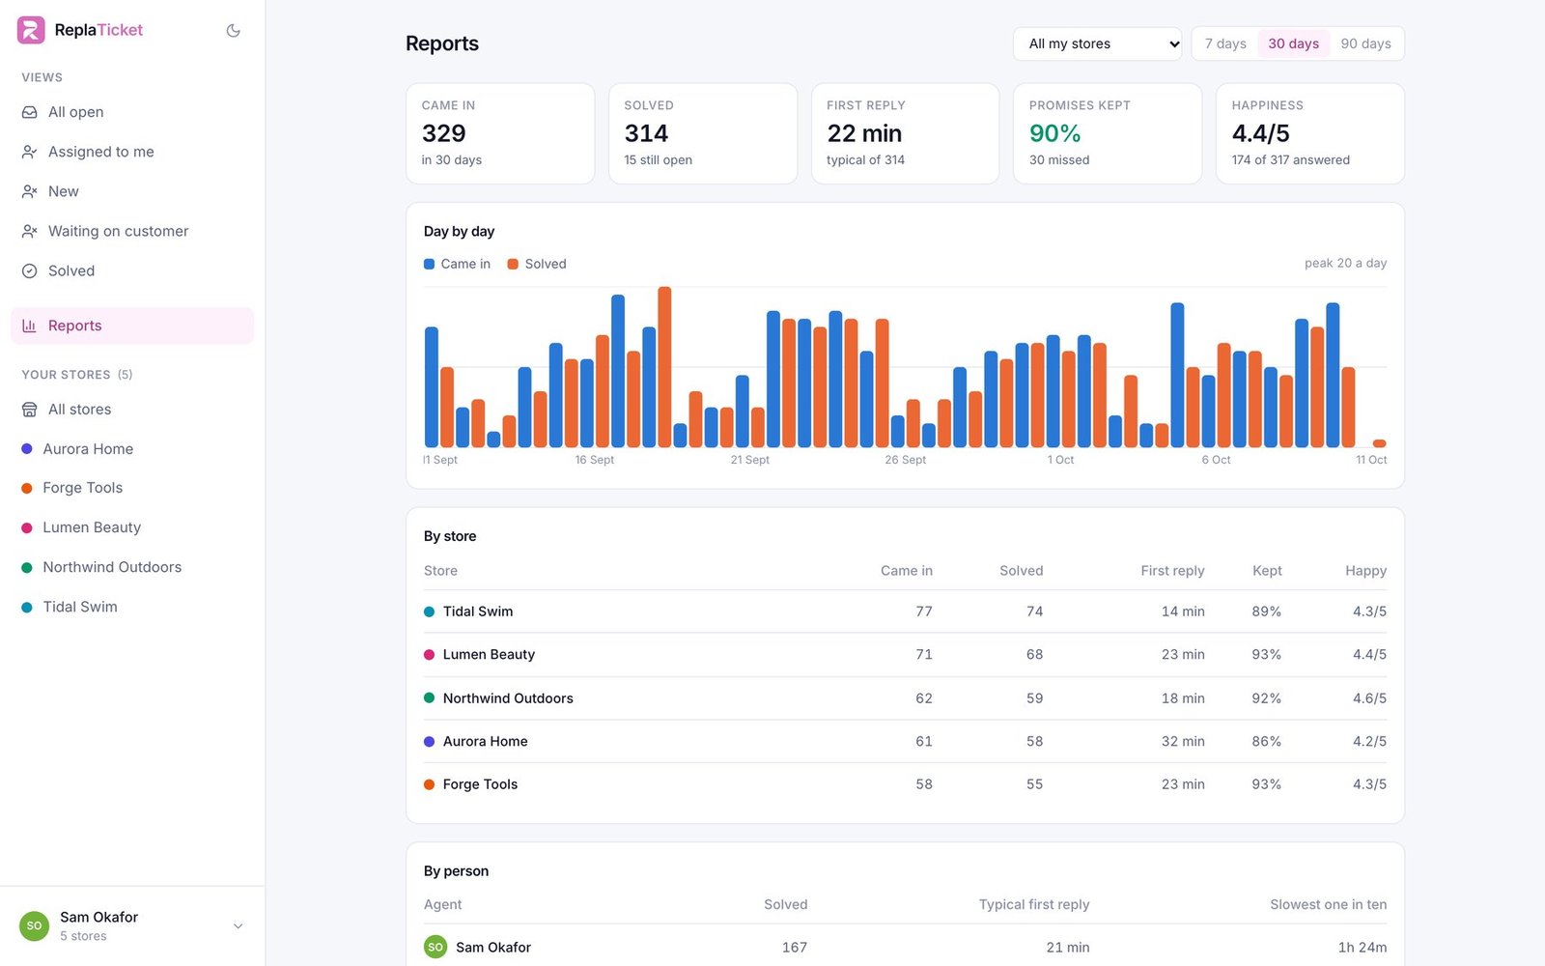Click Tidal Swim row in By store
Image resolution: width=1545 pixels, height=966 pixels.
click(905, 611)
